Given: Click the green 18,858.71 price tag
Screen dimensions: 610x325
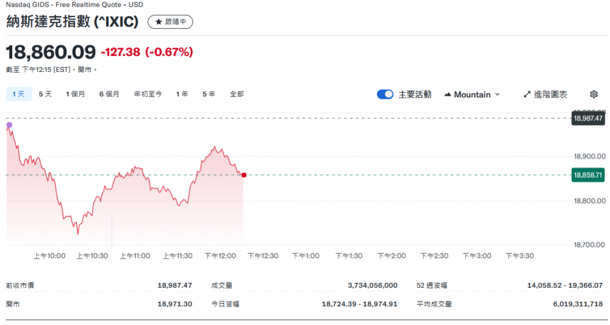Looking at the screenshot, I should tap(587, 175).
